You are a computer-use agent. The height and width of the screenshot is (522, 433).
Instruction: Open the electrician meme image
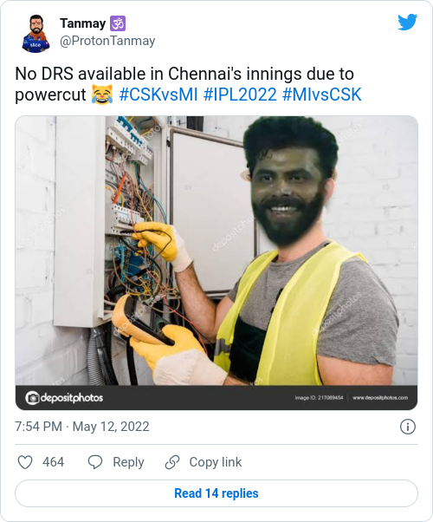(x=216, y=263)
